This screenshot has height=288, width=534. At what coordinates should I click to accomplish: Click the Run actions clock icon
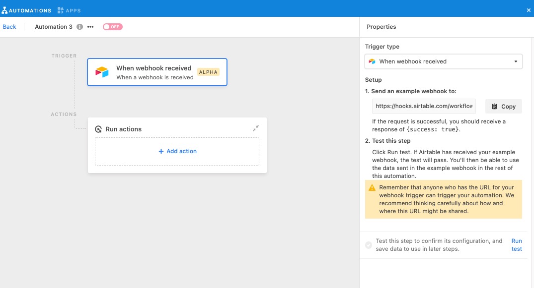click(x=98, y=129)
